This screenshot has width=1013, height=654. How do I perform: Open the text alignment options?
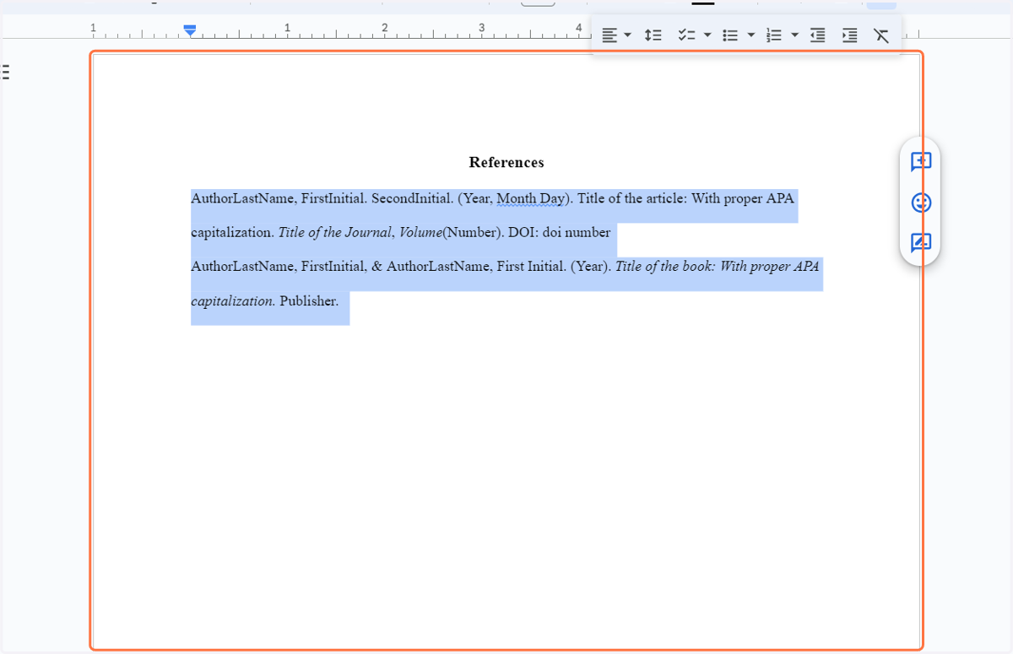[615, 35]
